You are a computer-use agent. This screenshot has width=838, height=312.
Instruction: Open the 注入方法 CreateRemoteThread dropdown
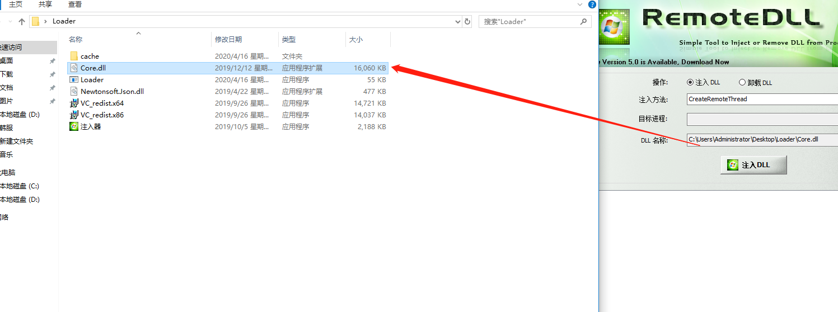[762, 99]
